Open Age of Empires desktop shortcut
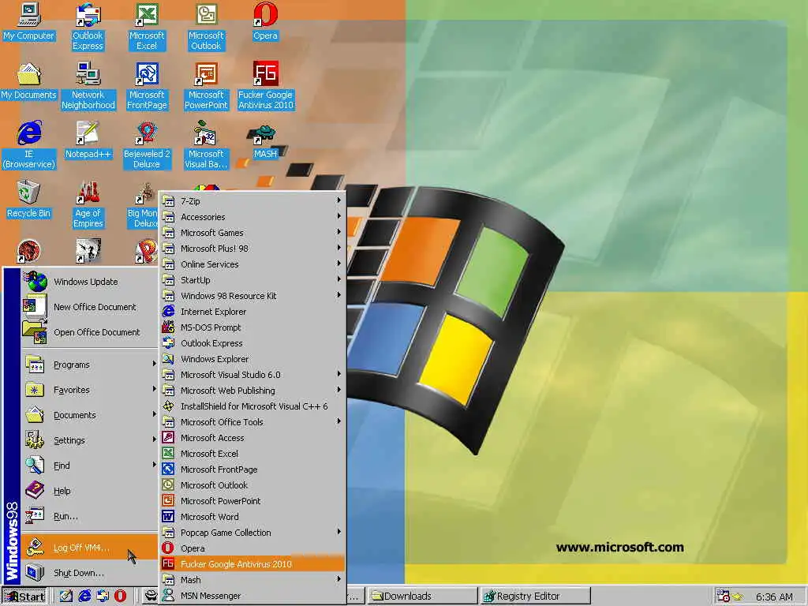 click(88, 204)
